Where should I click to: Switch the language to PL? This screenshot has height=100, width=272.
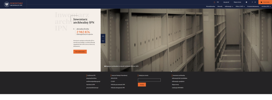pyautogui.click(x=215, y=2)
